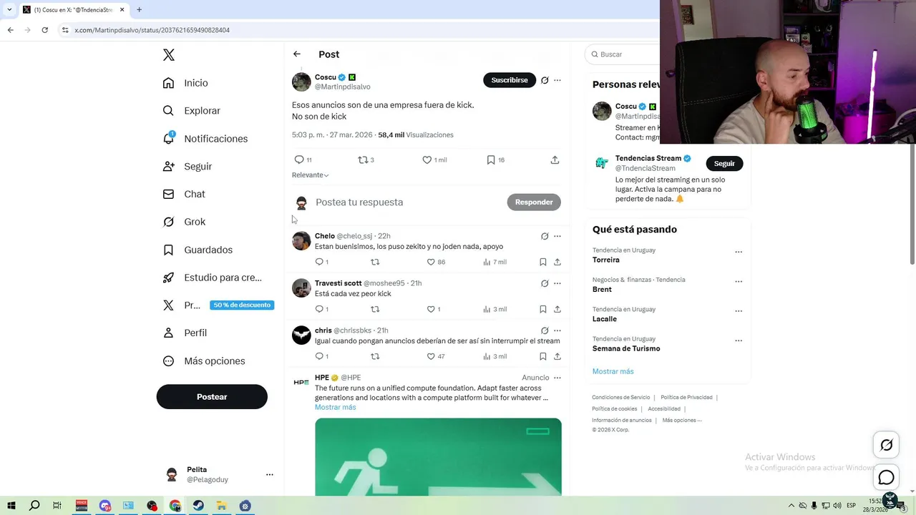916x515 pixels.
Task: Open Perfil in the sidebar
Action: [185, 333]
